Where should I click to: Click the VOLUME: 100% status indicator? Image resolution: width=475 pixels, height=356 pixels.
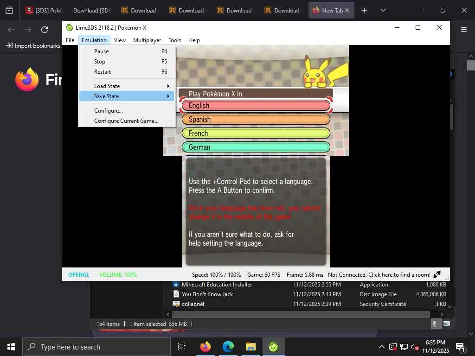coord(118,275)
